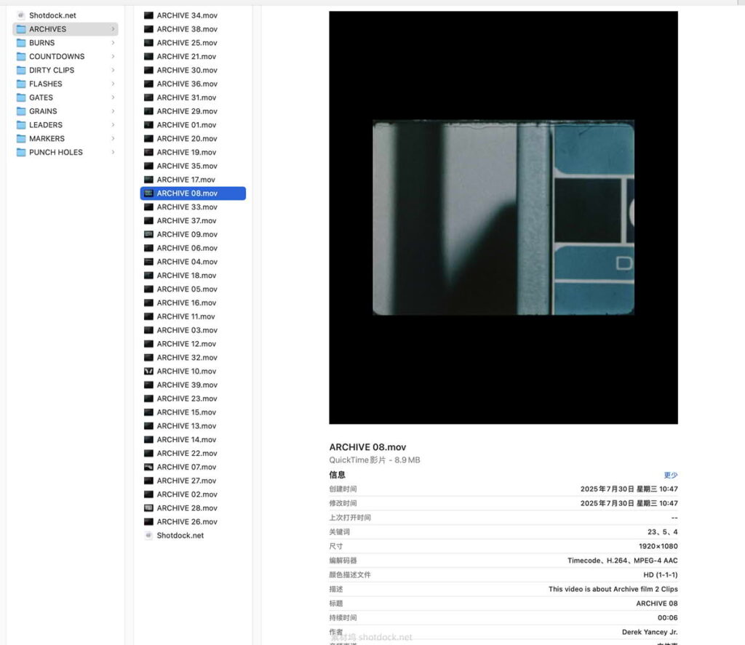Expand COUNTDOWNS folder chevron
Image resolution: width=745 pixels, height=645 pixels.
[113, 57]
